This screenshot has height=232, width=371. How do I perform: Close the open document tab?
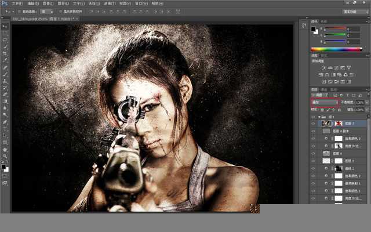[x=77, y=19]
